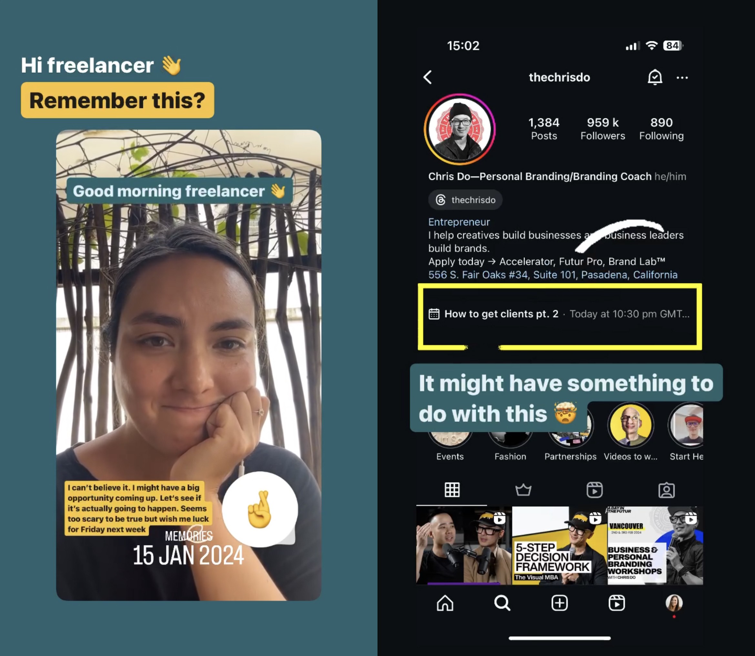Tap the search magnifier icon bottom nav
The height and width of the screenshot is (656, 755).
coord(503,614)
